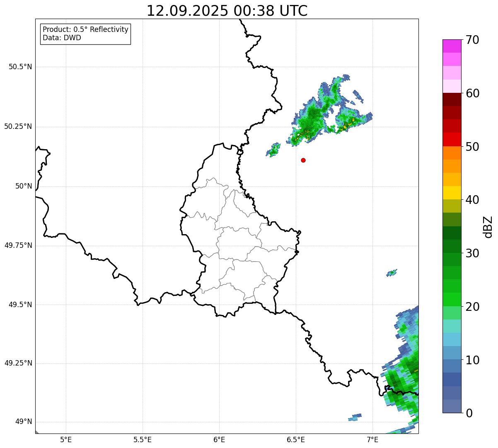Click the 50.5°N latitude label
This screenshot has width=498, height=448.
(x=20, y=67)
